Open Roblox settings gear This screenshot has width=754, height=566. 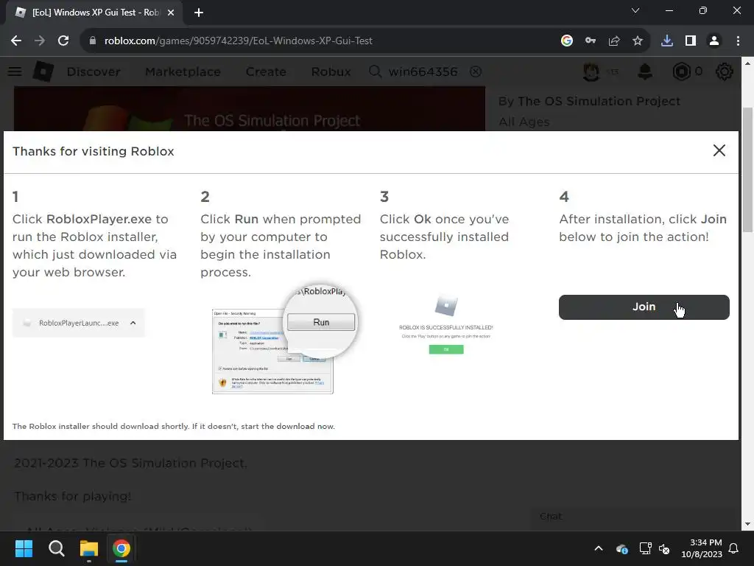click(725, 71)
